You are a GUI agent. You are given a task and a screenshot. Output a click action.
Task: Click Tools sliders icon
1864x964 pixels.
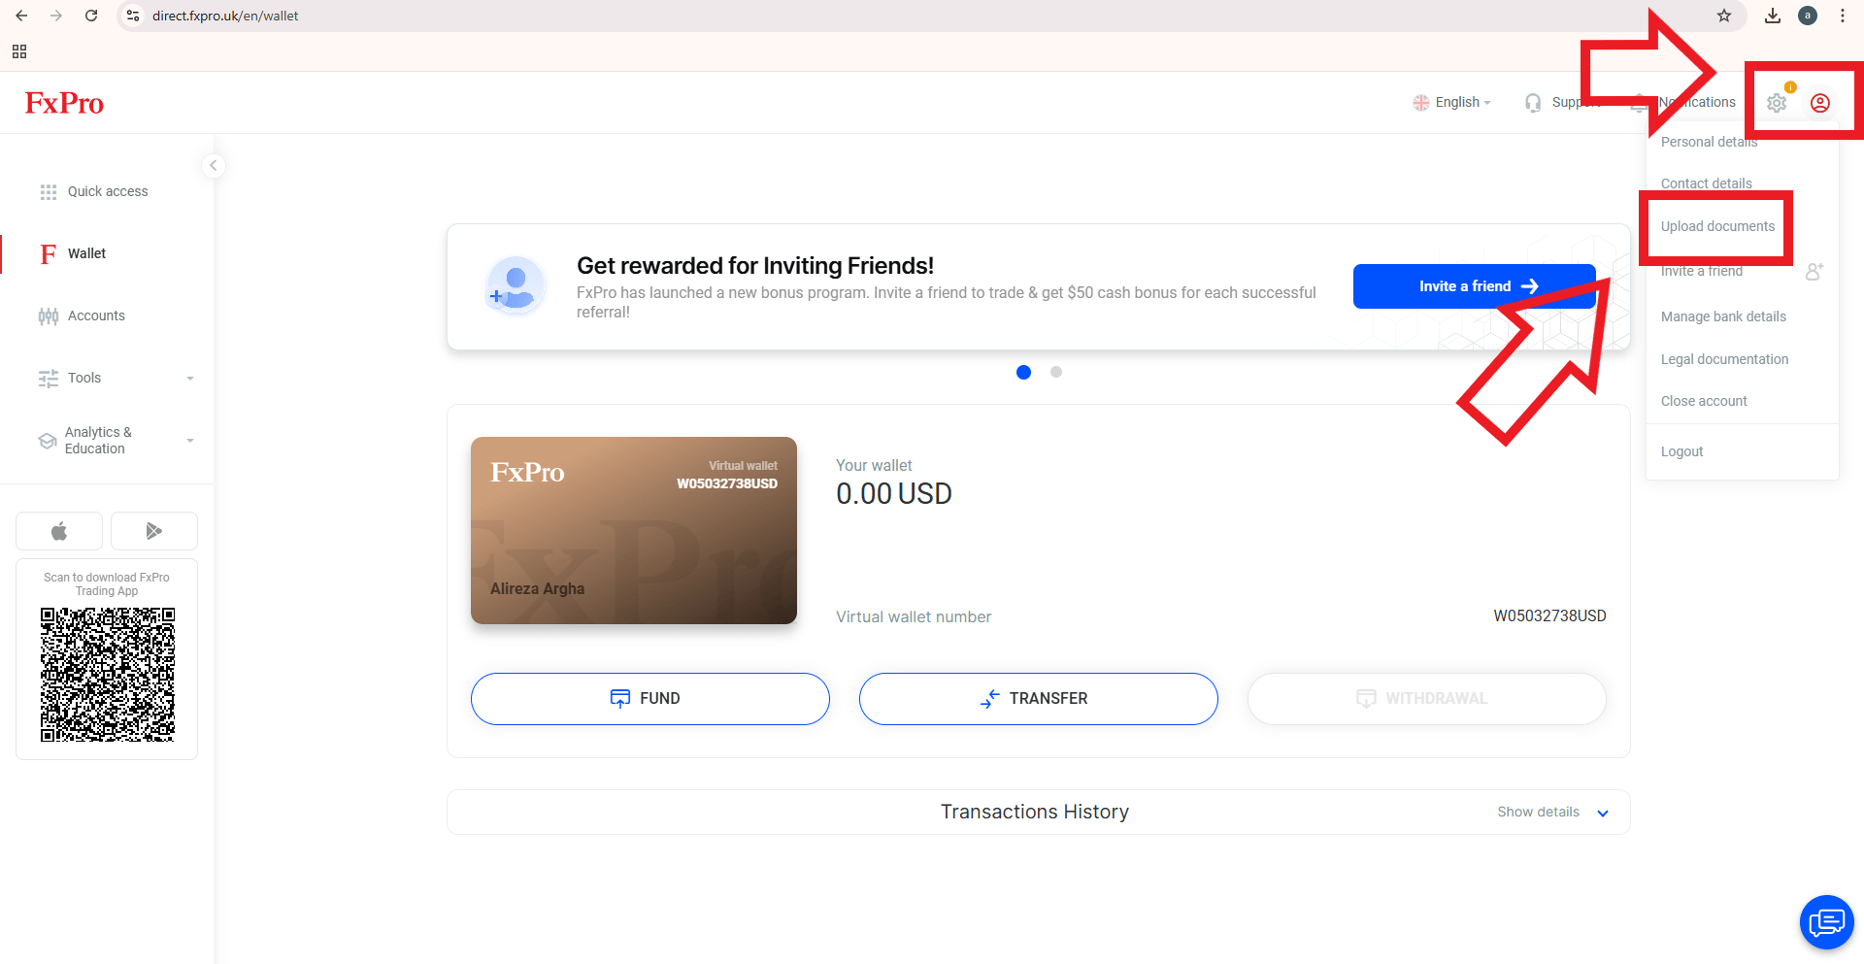point(49,379)
